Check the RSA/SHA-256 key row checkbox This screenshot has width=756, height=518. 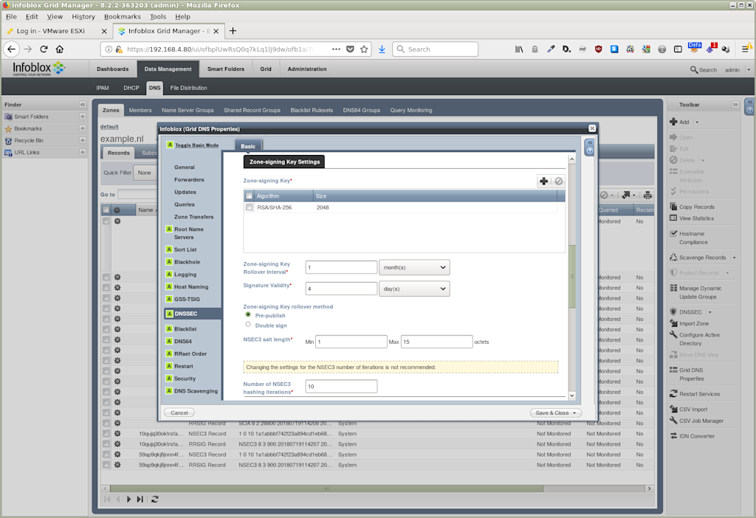click(250, 207)
